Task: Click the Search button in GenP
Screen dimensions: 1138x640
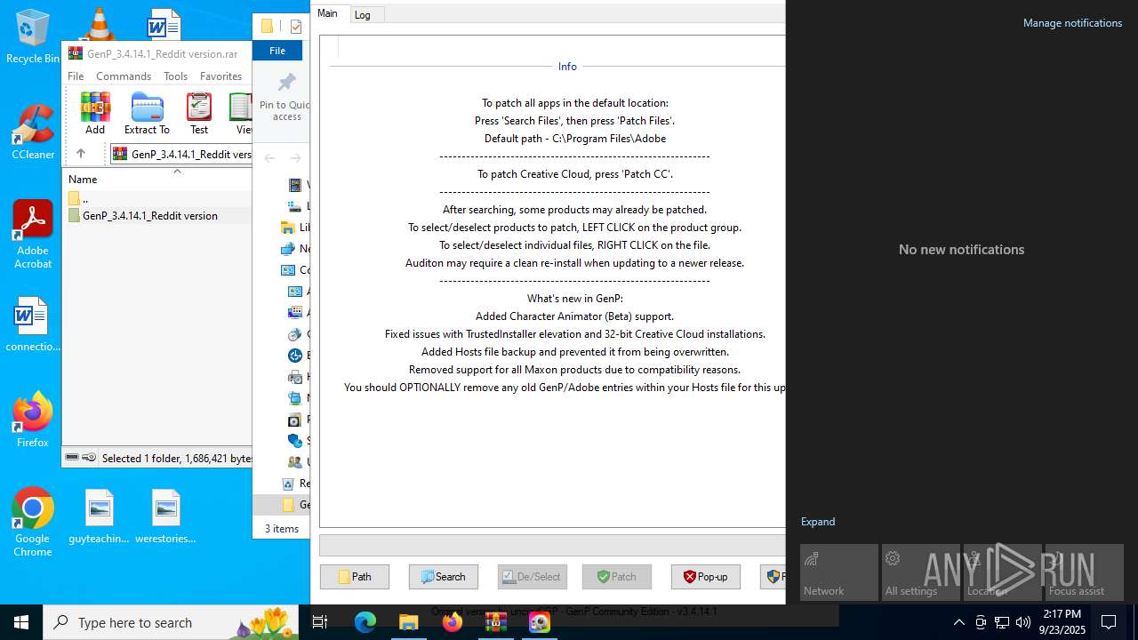Action: click(444, 577)
